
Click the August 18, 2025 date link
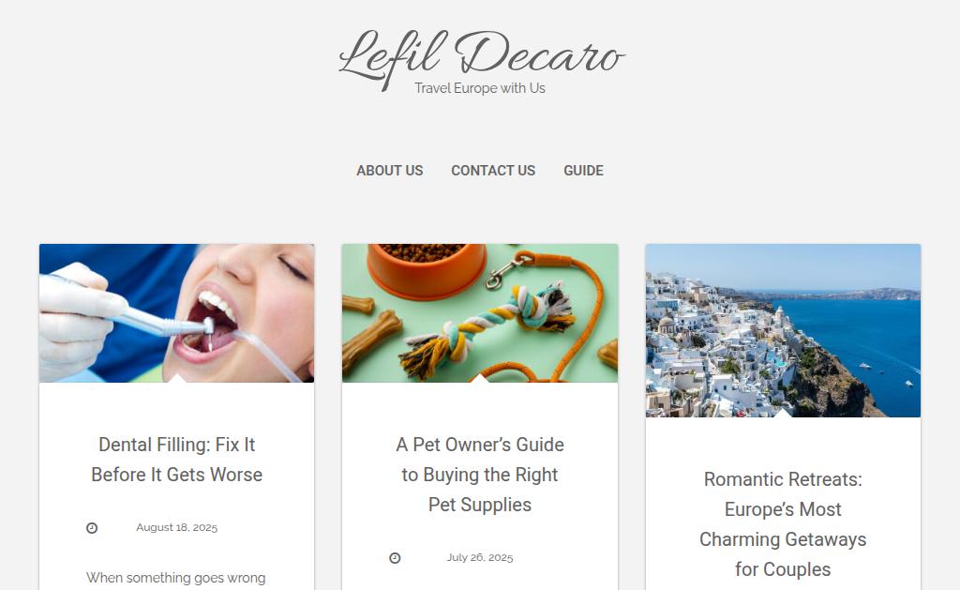point(177,527)
